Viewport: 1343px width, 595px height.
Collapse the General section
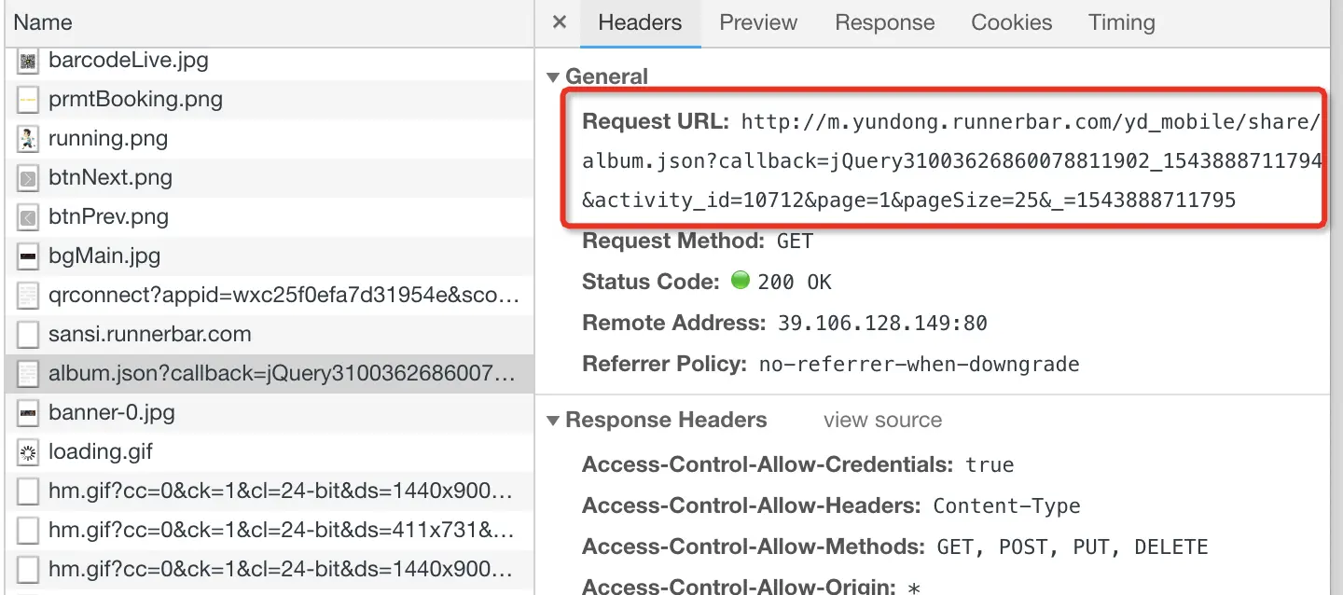pos(553,77)
